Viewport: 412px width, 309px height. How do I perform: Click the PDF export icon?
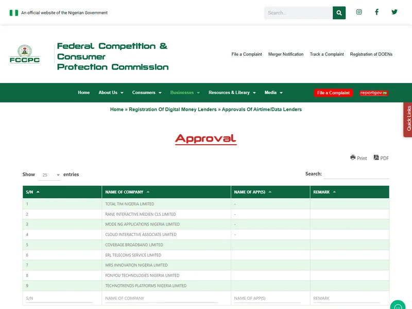(x=376, y=158)
